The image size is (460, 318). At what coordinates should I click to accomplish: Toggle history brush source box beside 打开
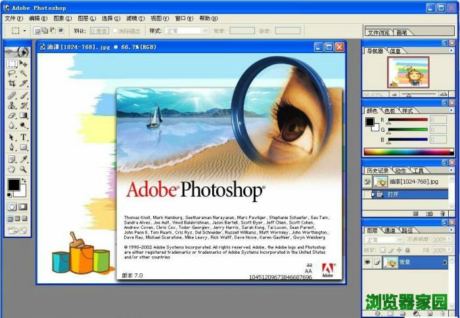pos(368,195)
